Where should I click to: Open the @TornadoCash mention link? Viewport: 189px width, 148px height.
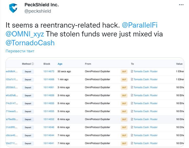pyautogui.click(x=30, y=43)
